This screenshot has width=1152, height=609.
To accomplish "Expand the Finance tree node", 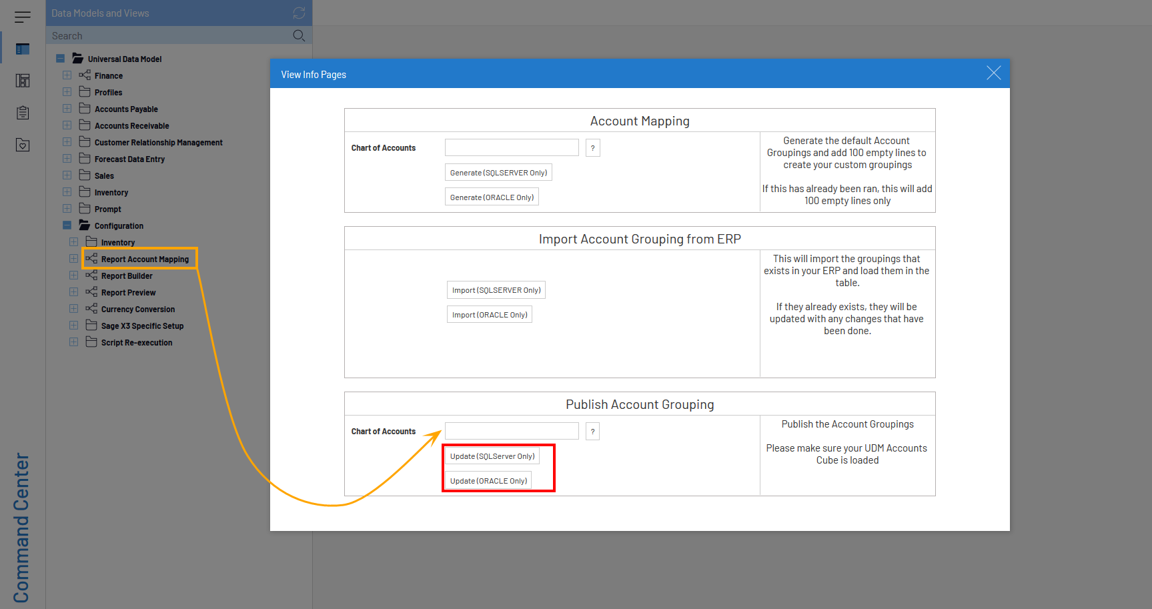I will (67, 75).
